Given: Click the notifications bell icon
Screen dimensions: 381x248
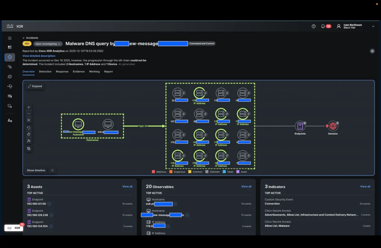Looking at the screenshot, I should 323,26.
